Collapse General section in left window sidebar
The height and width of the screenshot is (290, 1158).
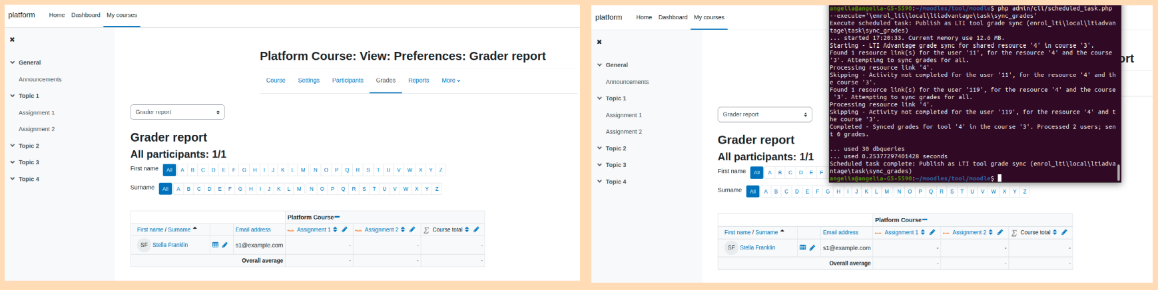12,63
